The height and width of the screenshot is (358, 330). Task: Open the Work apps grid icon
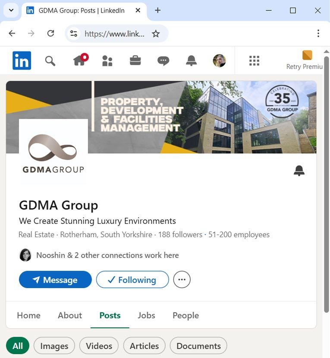254,61
